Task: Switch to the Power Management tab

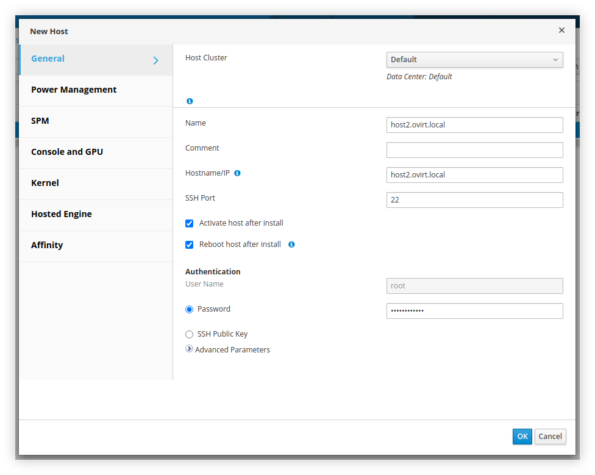Action: [74, 90]
